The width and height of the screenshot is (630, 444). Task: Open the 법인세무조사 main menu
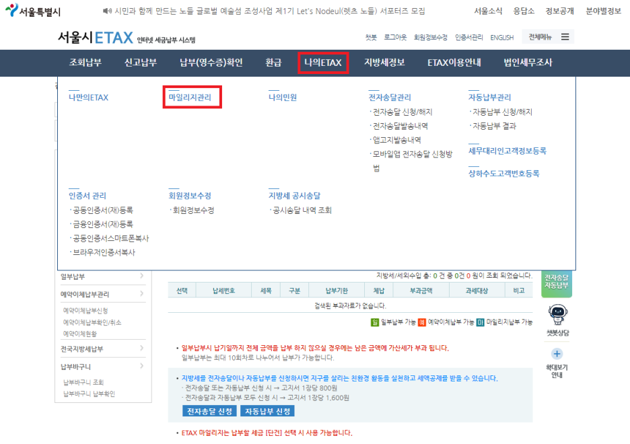click(528, 63)
